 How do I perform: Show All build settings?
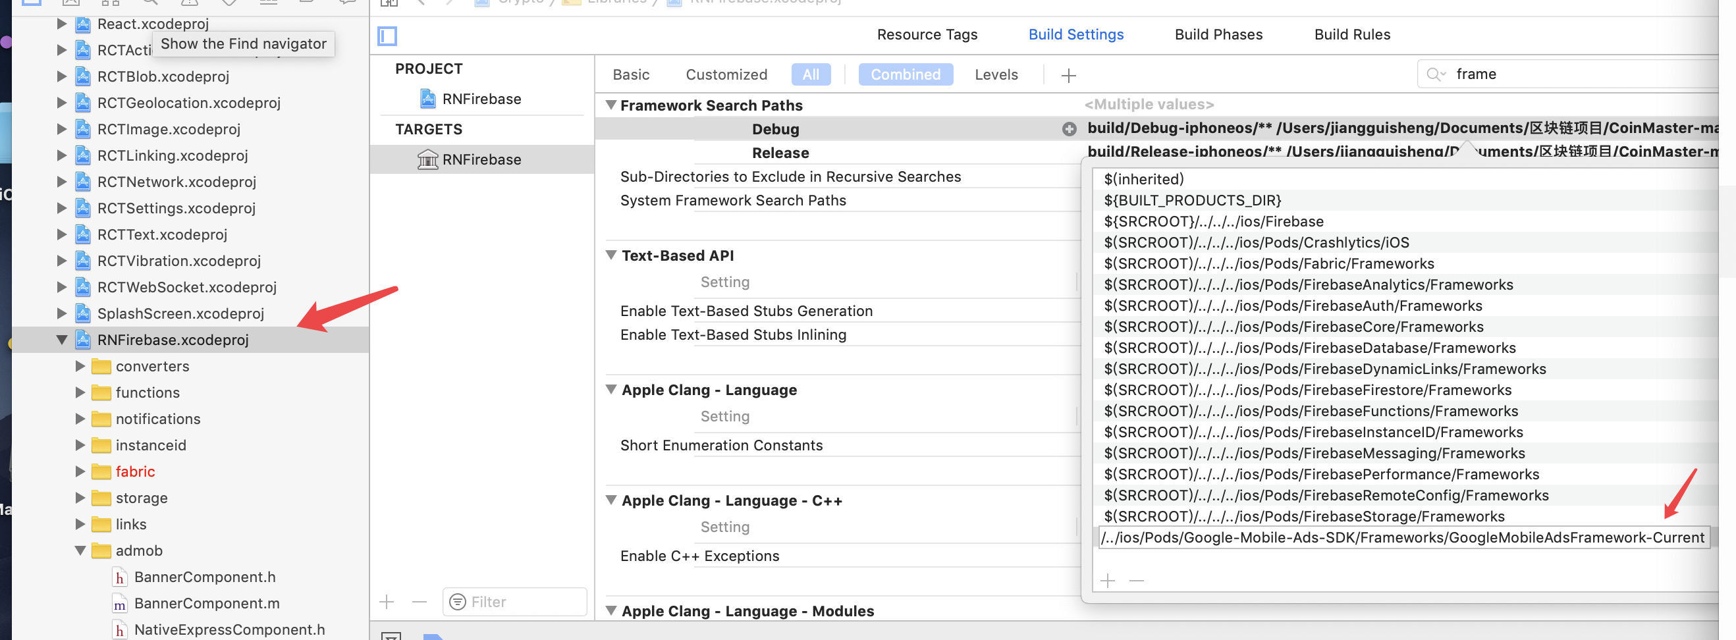pos(811,75)
